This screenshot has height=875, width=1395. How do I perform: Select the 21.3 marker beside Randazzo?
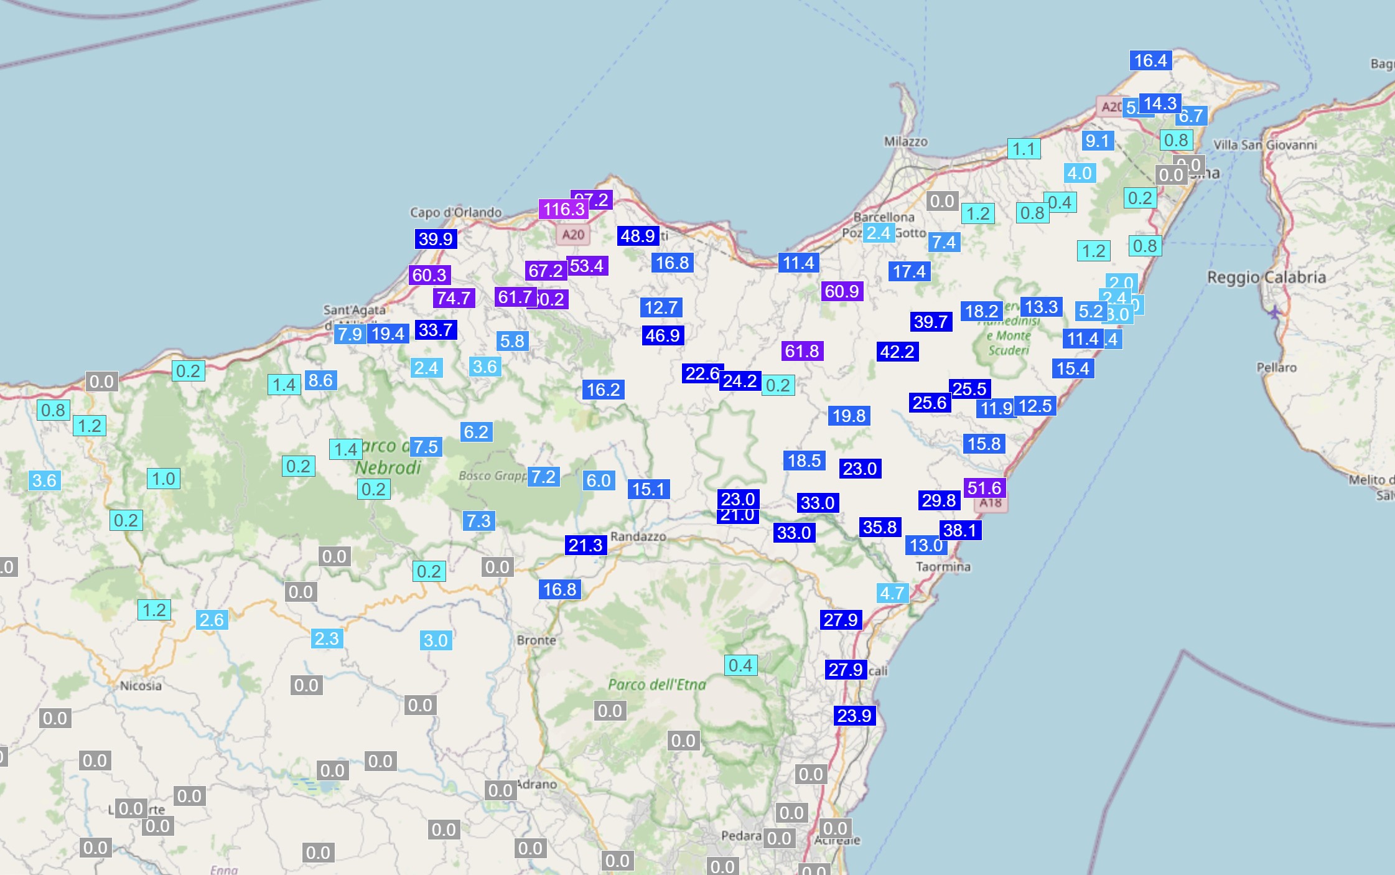tap(585, 545)
